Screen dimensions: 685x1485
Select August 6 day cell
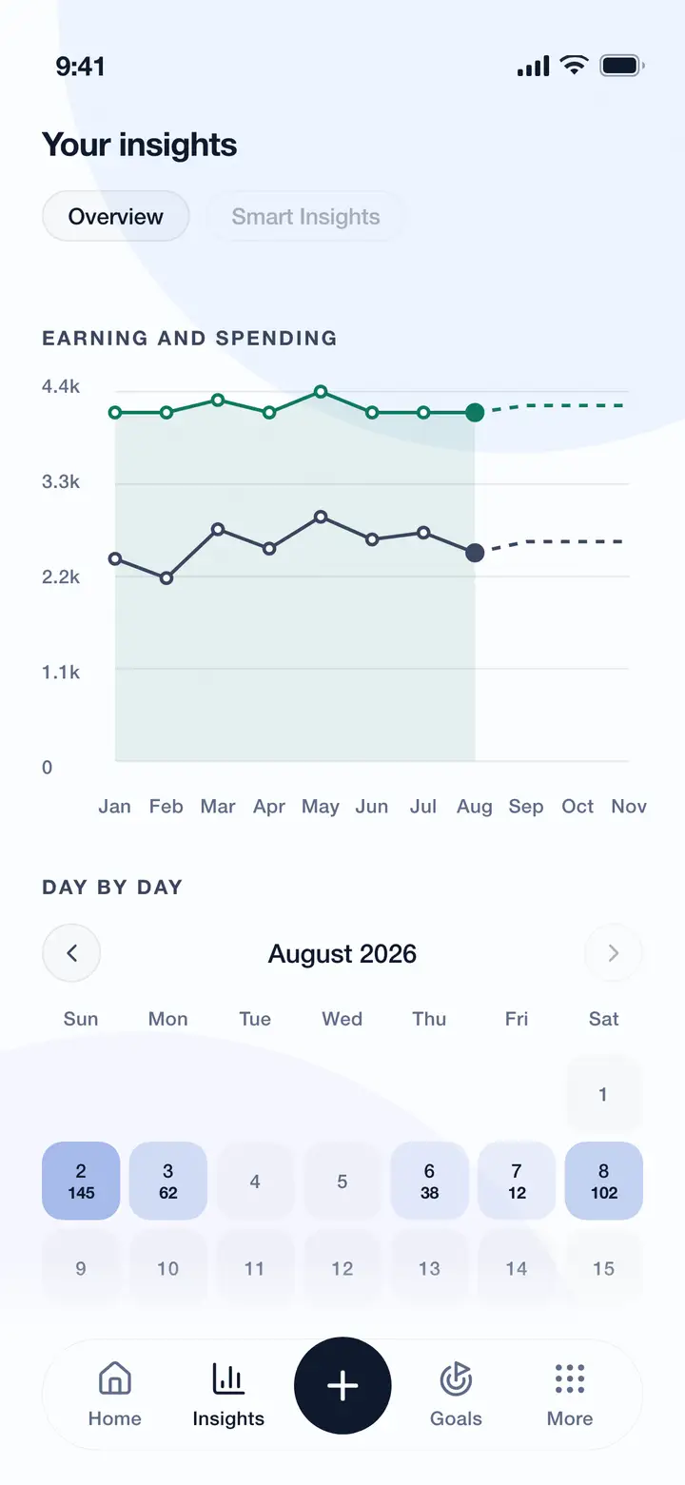point(429,1181)
